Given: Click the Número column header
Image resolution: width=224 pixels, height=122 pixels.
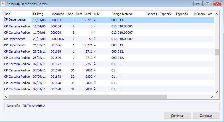Looking at the screenshot, I should point(200,14).
